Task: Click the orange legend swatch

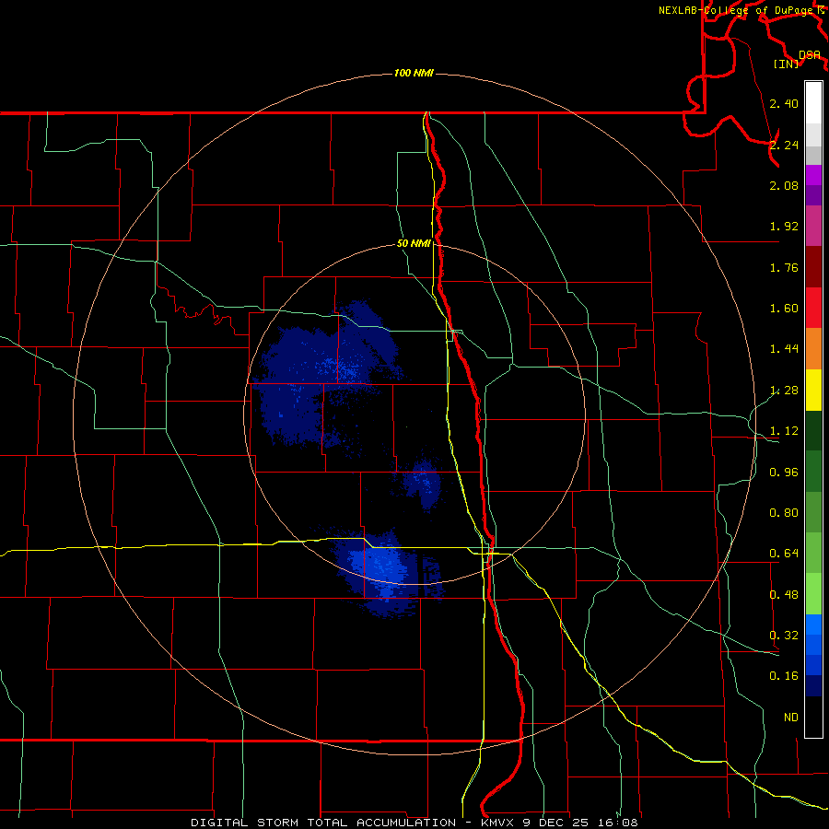Action: (x=813, y=349)
